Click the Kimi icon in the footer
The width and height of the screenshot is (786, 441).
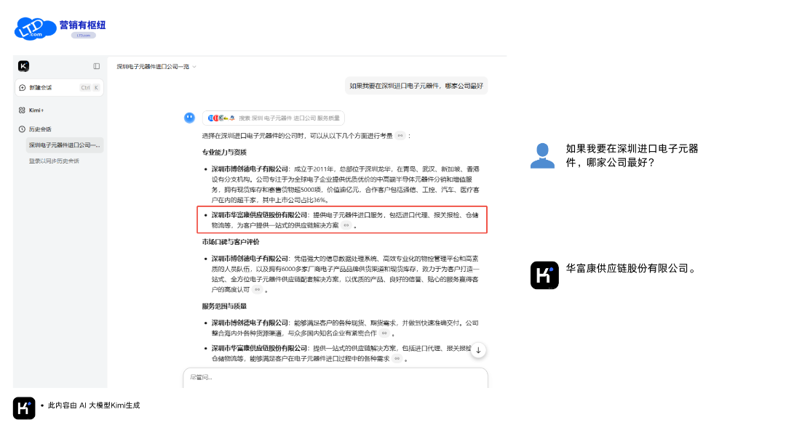tap(24, 408)
